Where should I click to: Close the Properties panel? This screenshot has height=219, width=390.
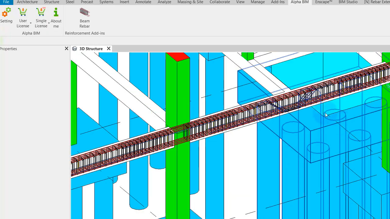66,49
